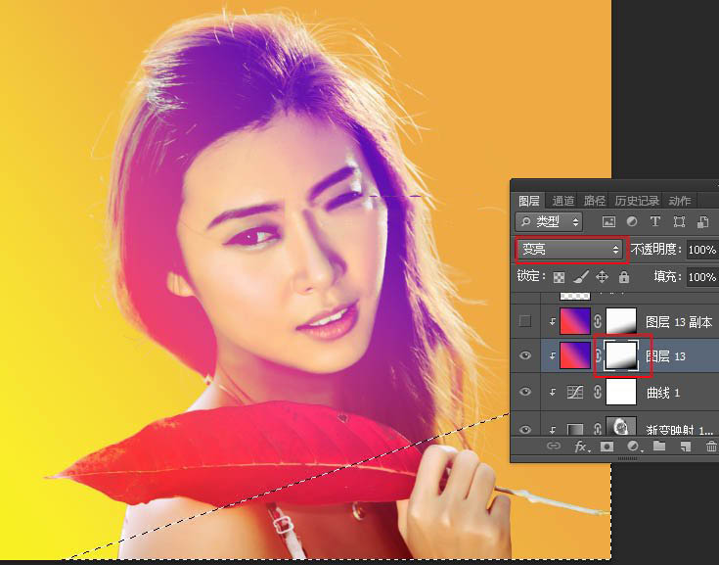Screen dimensions: 719x565
Task: Click mask link chain on 图层 13 副本
Action: point(598,321)
